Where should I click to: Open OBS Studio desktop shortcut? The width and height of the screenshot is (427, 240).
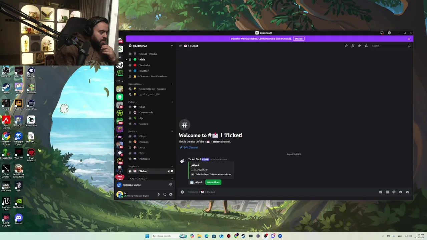6,72
